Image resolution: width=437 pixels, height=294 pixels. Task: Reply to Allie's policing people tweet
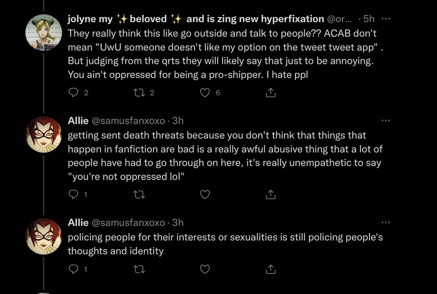(x=73, y=269)
